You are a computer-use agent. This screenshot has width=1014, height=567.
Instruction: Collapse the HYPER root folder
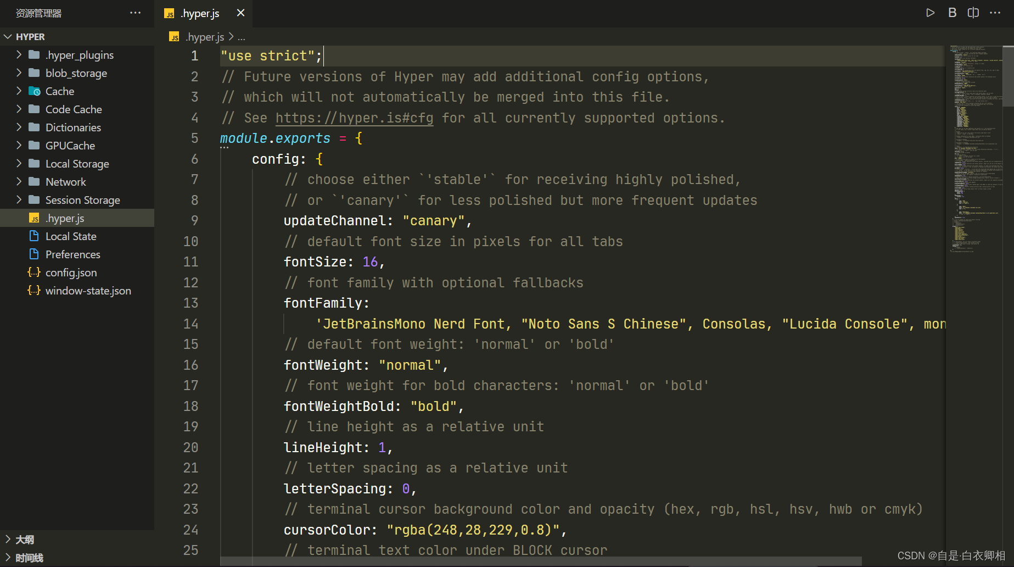click(8, 37)
